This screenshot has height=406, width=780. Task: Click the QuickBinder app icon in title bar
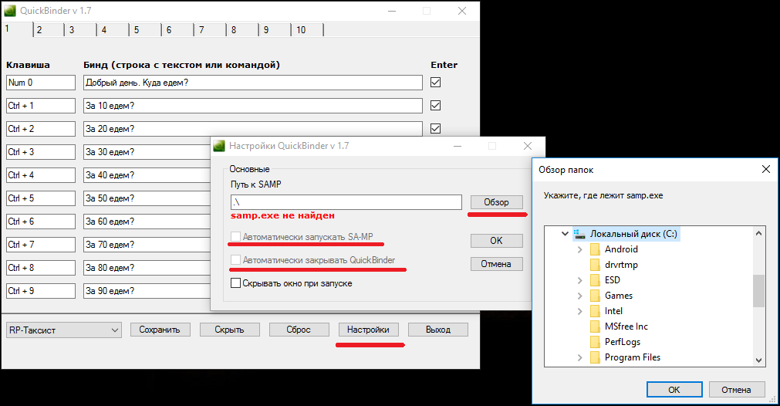(10, 11)
